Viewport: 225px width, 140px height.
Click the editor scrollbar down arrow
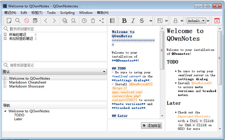[x=162, y=116]
